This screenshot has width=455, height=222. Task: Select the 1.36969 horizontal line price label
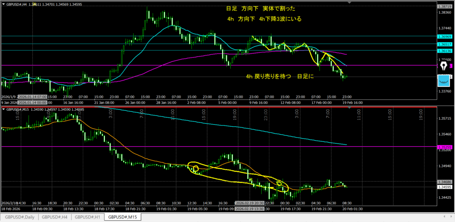pyautogui.click(x=444, y=36)
